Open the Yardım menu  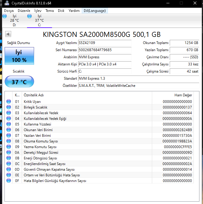pos(74,11)
